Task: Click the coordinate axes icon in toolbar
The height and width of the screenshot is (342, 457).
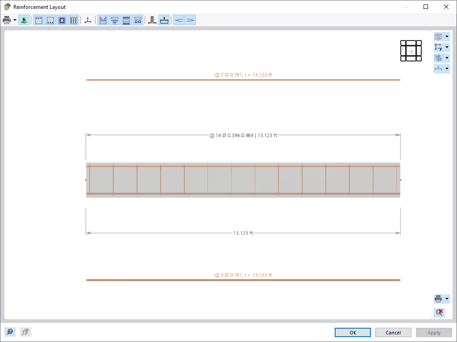Action: [x=88, y=20]
